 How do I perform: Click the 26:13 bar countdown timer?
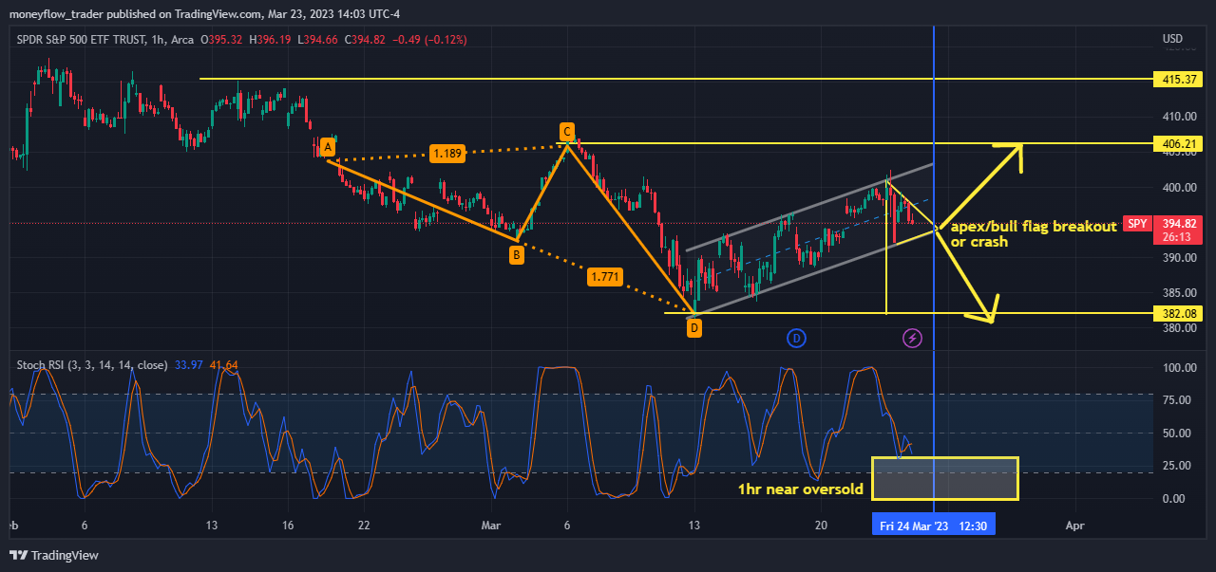pos(1176,237)
